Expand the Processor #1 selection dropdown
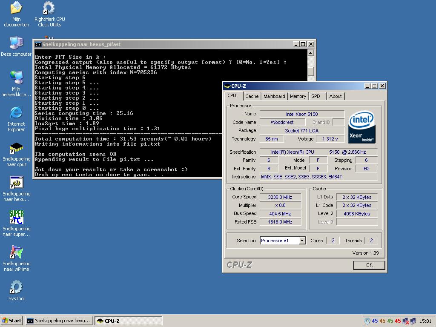Viewport: 436px width, 327px height. coord(302,241)
